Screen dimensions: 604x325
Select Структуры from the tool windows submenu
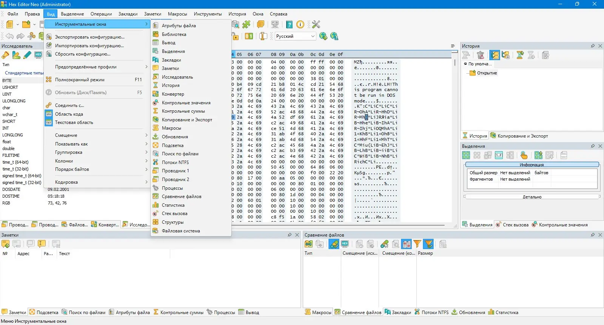pyautogui.click(x=173, y=222)
